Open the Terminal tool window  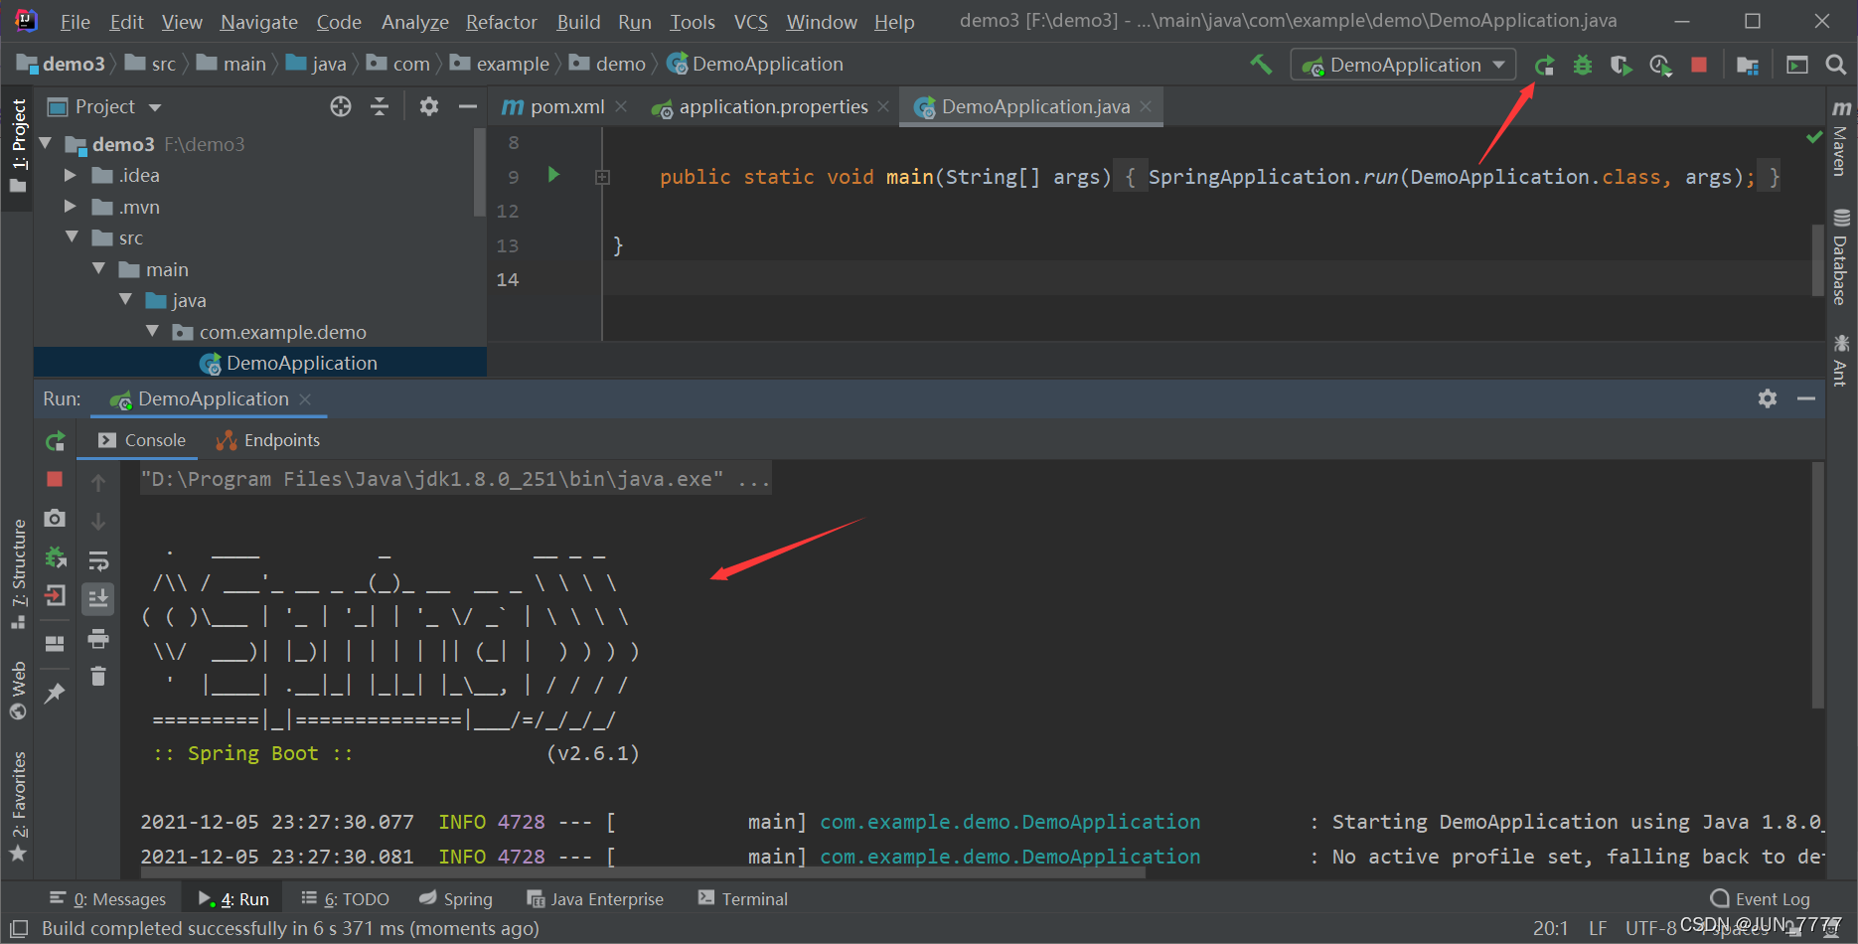pos(742,899)
